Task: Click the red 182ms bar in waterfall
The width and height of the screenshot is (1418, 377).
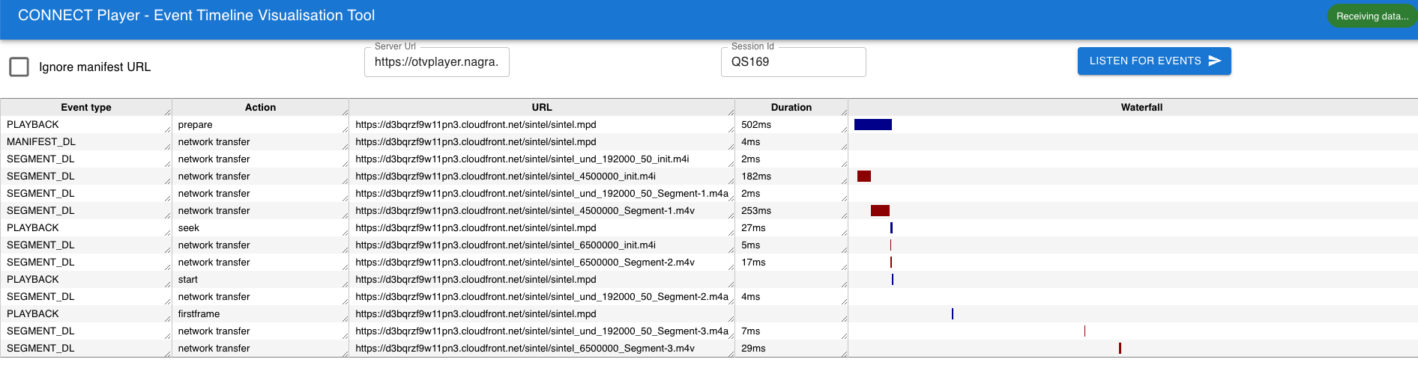Action: tap(864, 177)
